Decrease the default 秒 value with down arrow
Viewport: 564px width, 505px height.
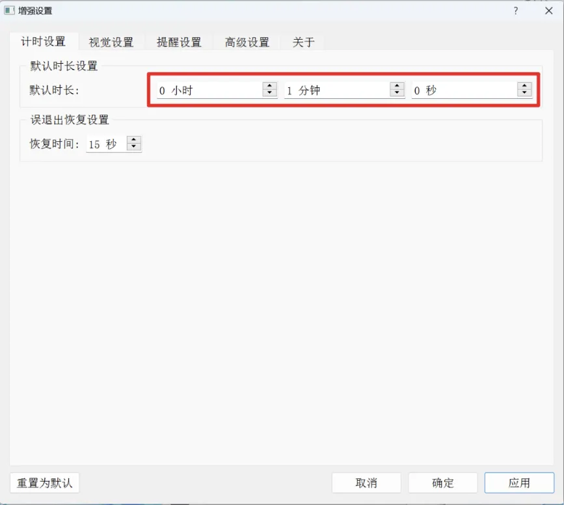pyautogui.click(x=524, y=93)
